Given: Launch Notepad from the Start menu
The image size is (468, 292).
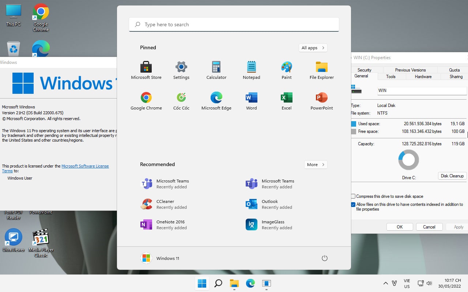Looking at the screenshot, I should tap(251, 70).
